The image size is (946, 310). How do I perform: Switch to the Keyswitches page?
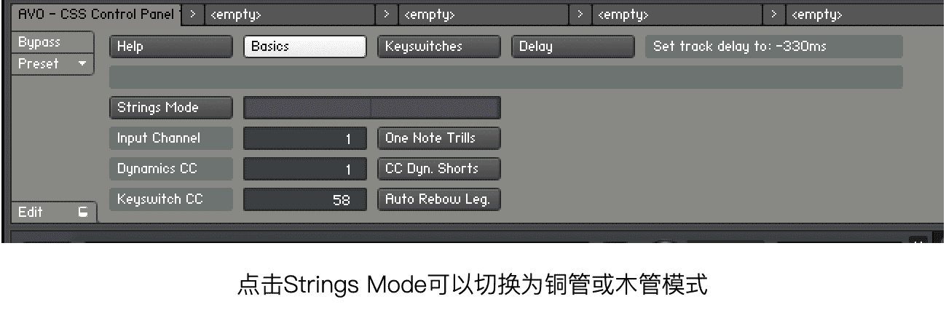pyautogui.click(x=438, y=47)
